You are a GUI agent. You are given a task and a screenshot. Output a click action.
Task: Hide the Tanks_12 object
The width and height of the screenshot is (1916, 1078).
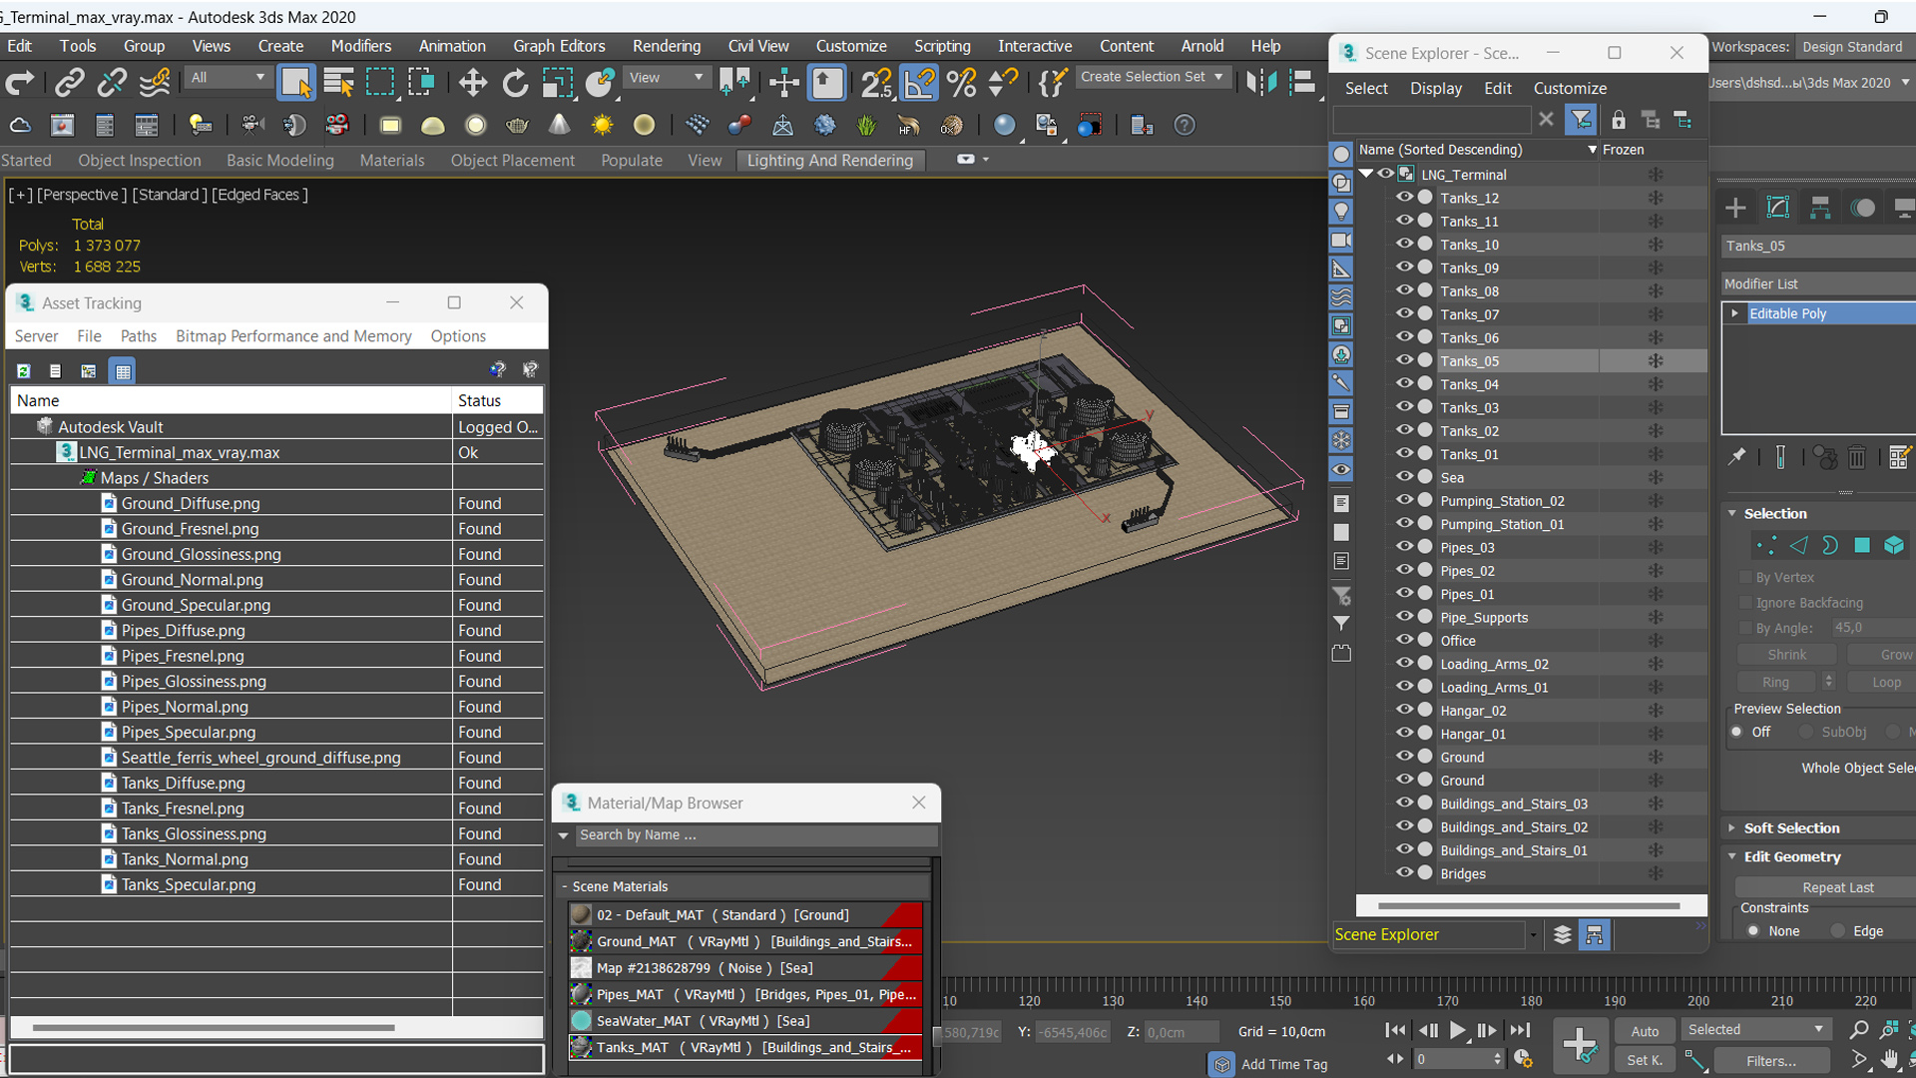(x=1404, y=198)
